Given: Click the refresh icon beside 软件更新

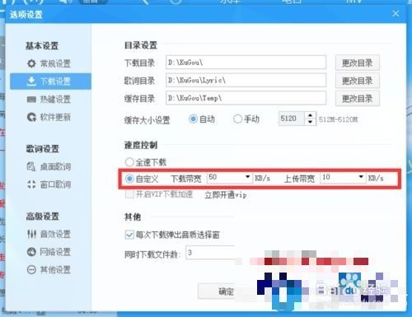Looking at the screenshot, I should coord(31,117).
